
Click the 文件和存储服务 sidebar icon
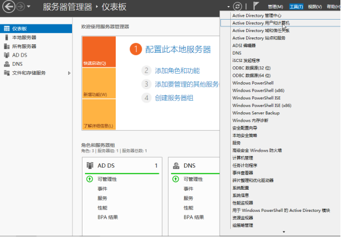point(7,73)
